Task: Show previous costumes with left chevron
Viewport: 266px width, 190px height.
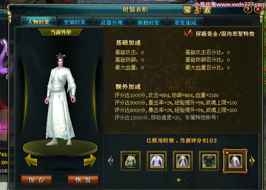Action: (x=110, y=161)
